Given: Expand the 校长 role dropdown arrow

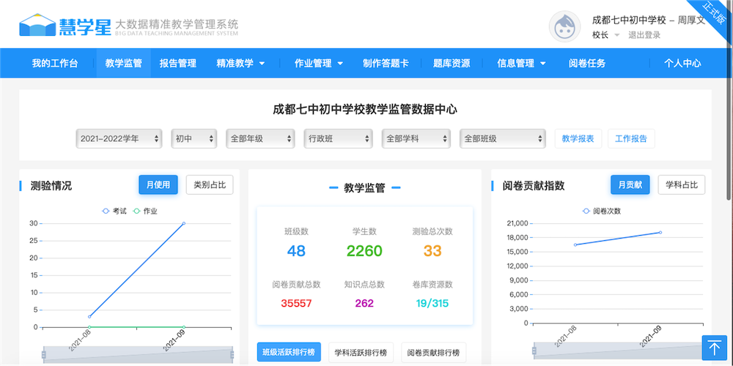Looking at the screenshot, I should coord(616,35).
